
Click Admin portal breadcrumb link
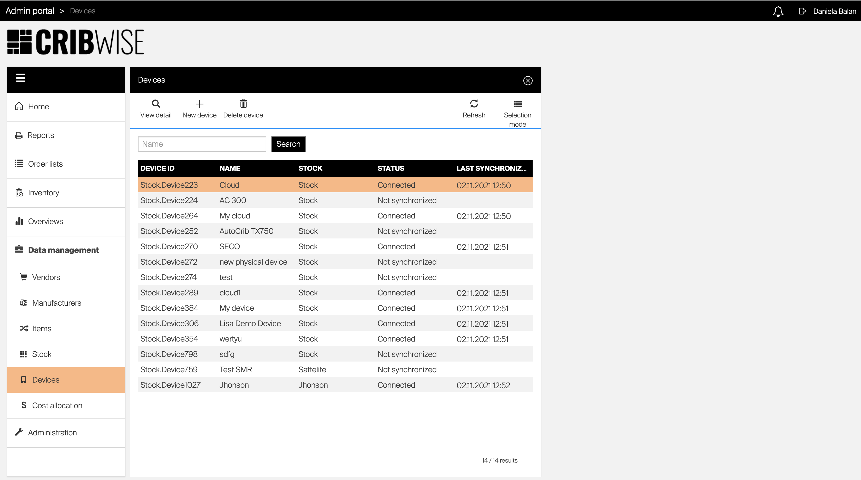pyautogui.click(x=30, y=11)
